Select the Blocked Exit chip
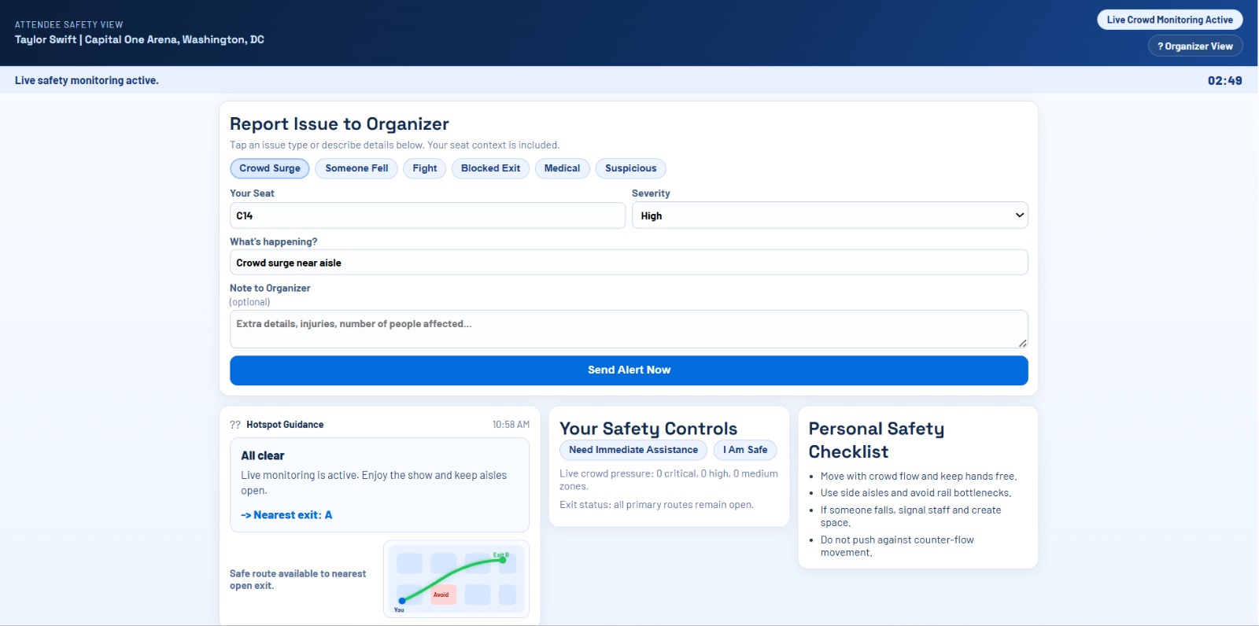This screenshot has width=1259, height=626. tap(490, 168)
